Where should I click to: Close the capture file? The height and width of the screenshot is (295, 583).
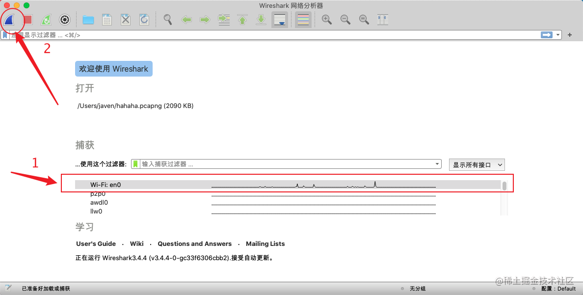(126, 19)
